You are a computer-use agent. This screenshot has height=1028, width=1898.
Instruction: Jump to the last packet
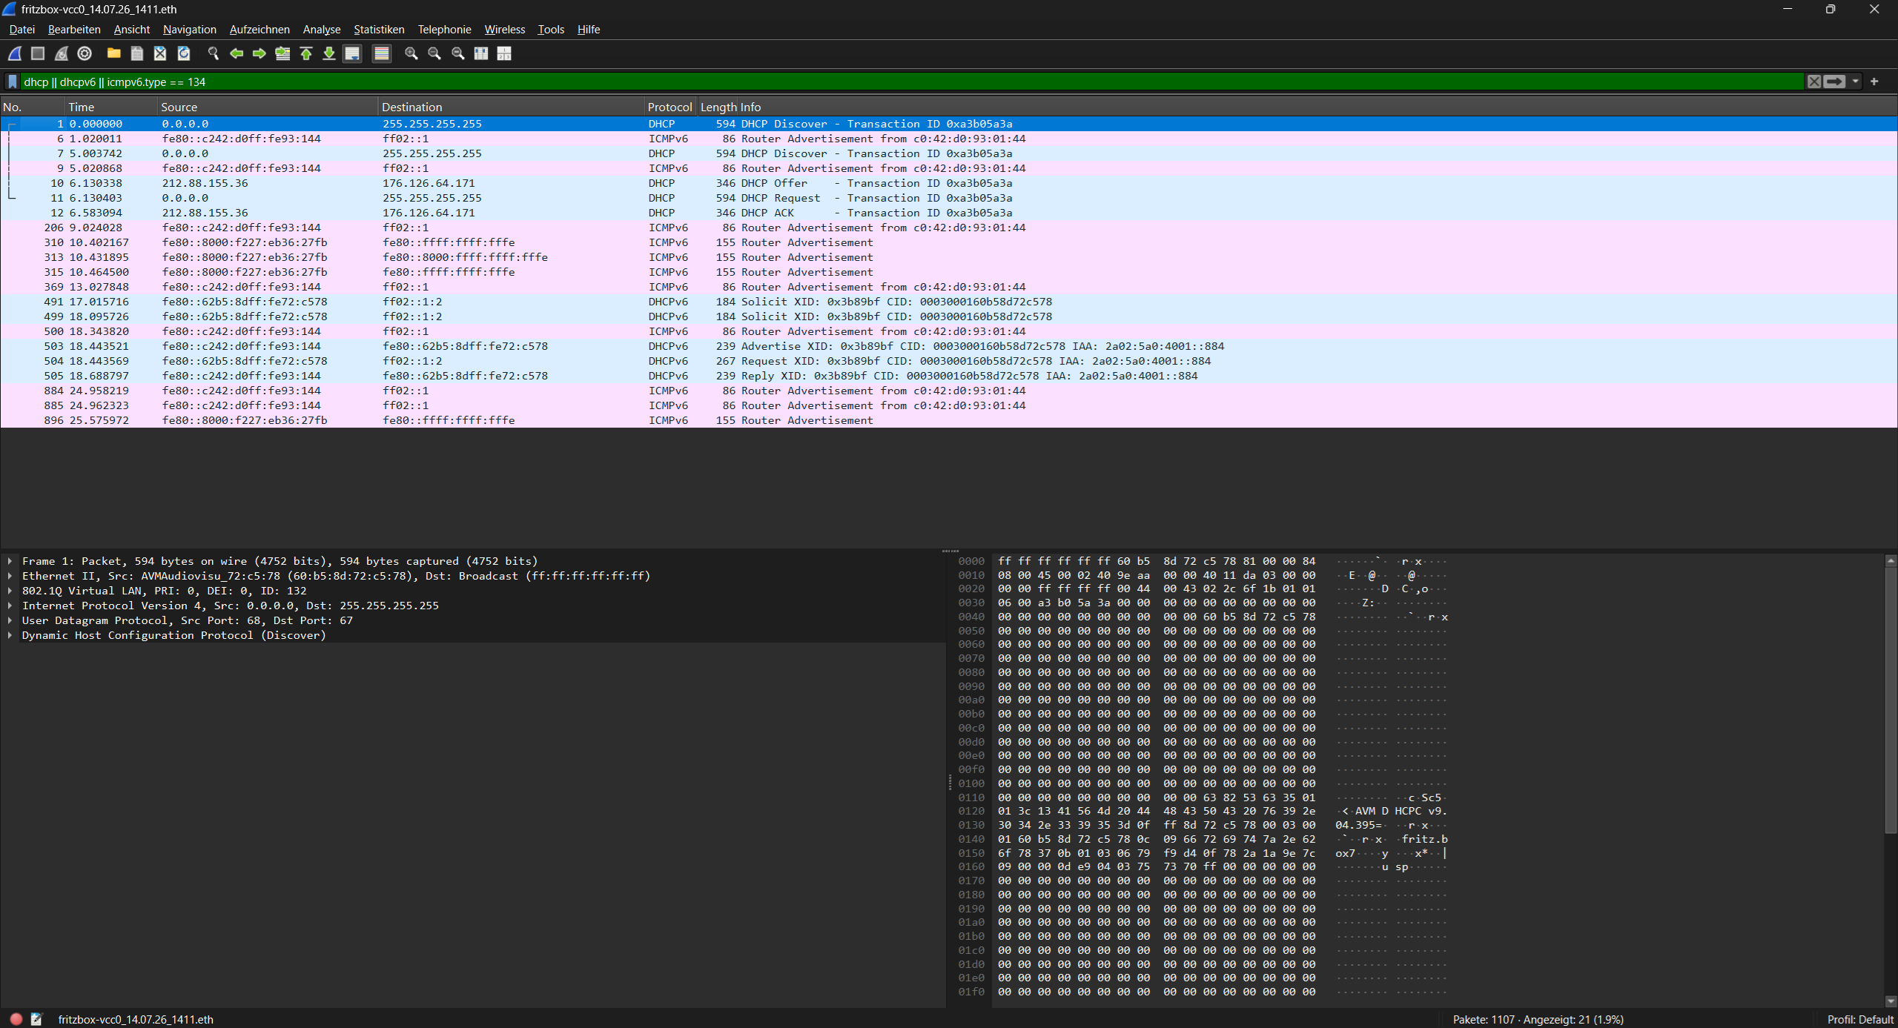329,53
